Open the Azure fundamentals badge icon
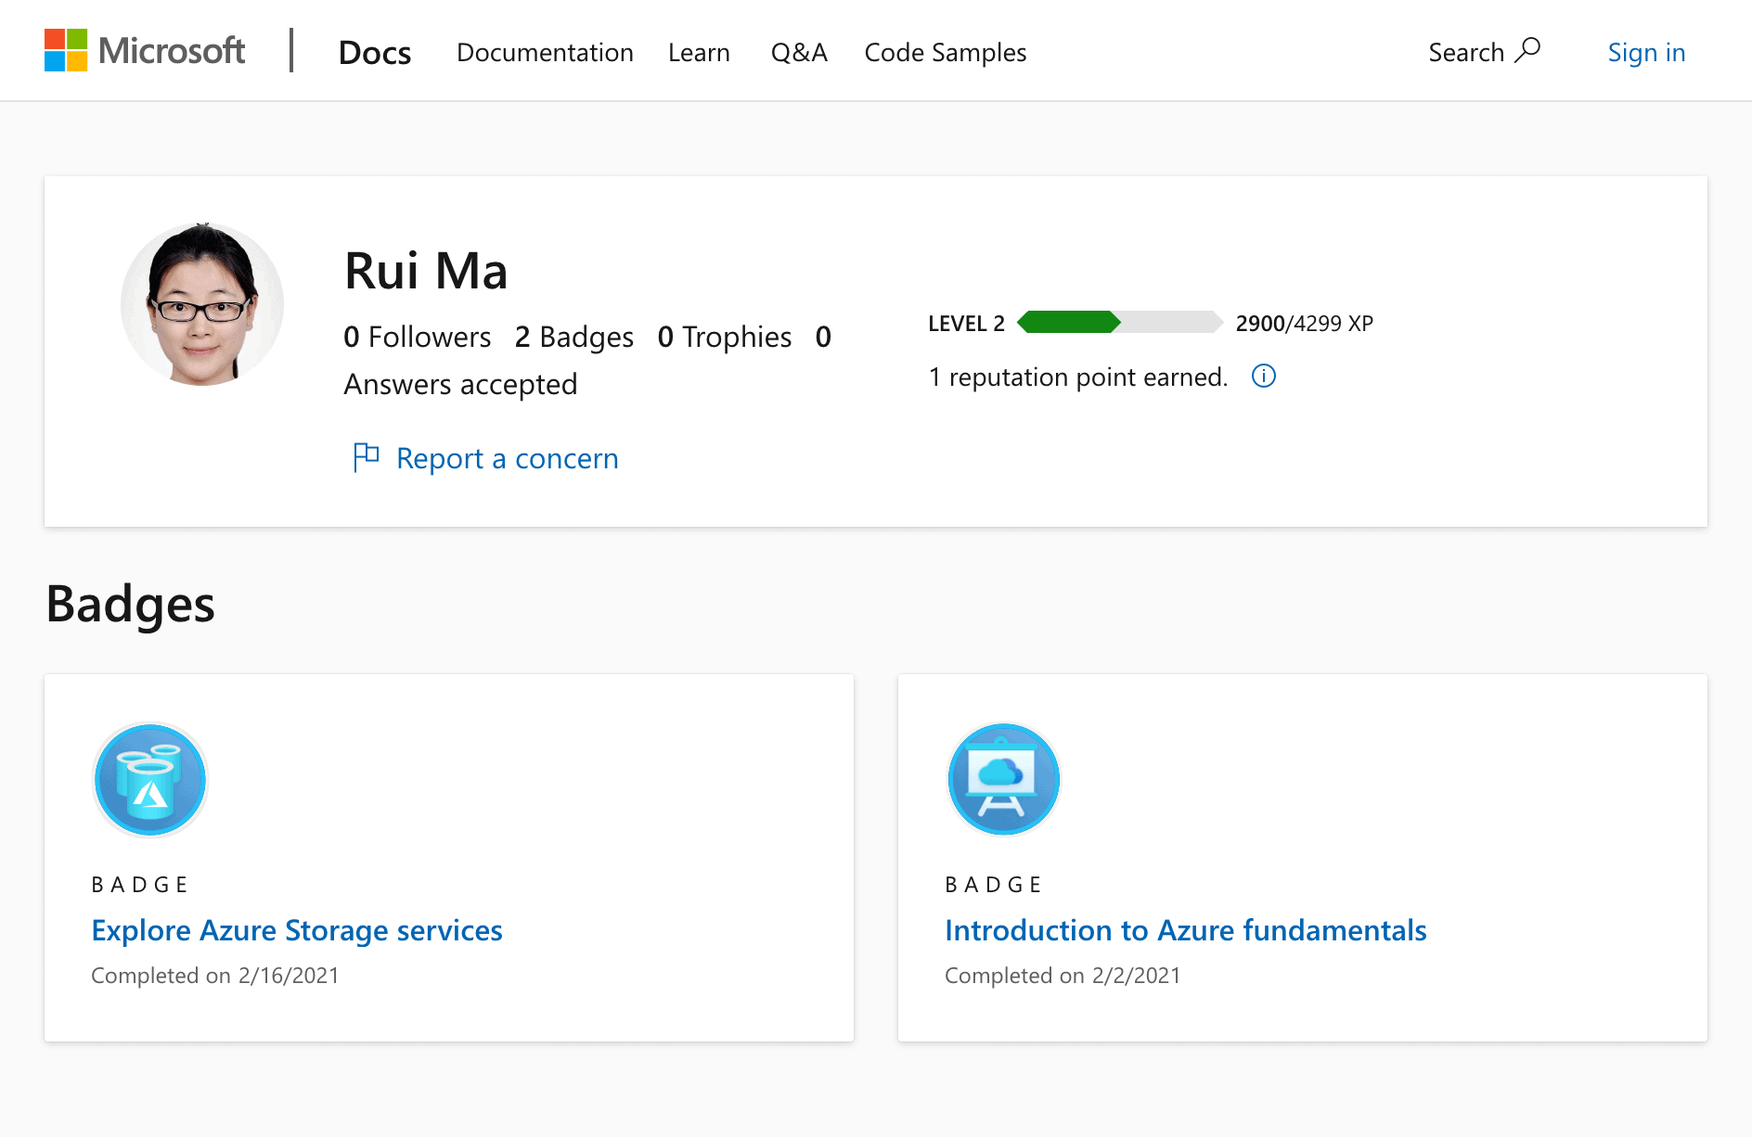 1003,780
